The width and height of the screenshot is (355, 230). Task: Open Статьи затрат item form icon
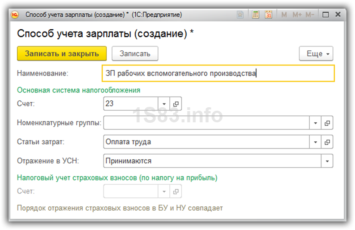click(x=327, y=142)
